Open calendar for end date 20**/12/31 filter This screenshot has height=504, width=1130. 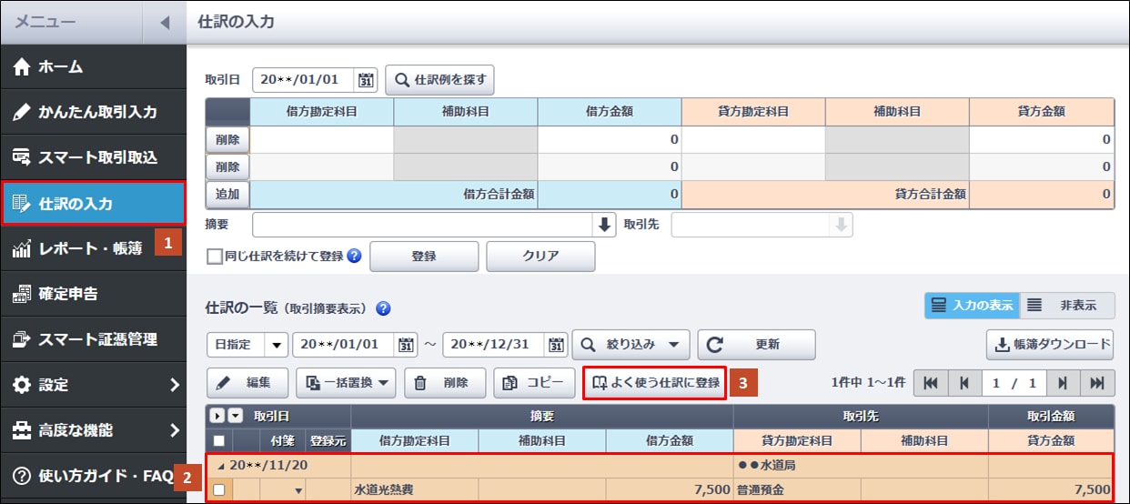(557, 345)
